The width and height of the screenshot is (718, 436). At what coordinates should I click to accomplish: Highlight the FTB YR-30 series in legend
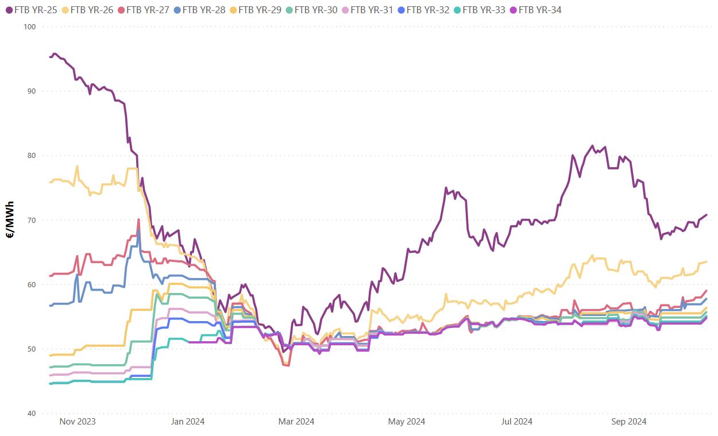(x=315, y=10)
